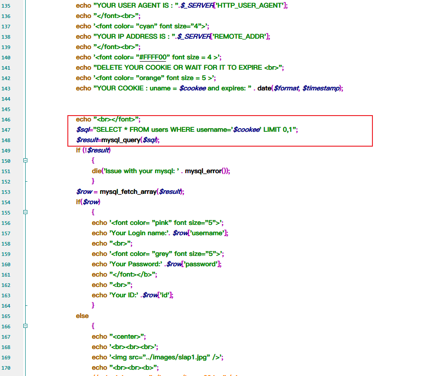The width and height of the screenshot is (447, 376).
Task: Place cursor on the mysql_query function call
Action: click(120, 140)
